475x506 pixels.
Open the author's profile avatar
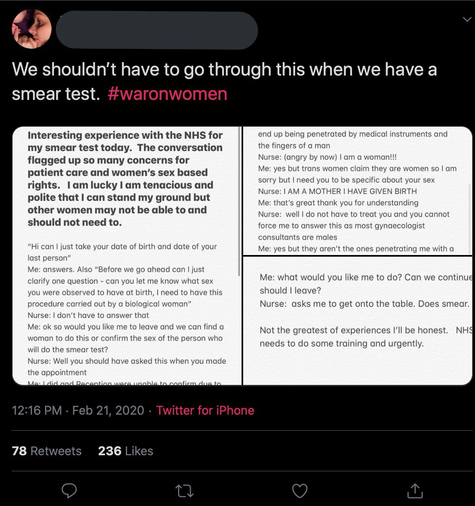[x=32, y=29]
